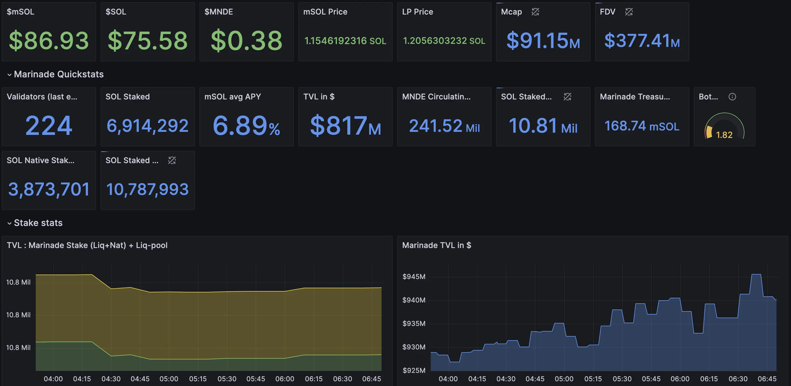The height and width of the screenshot is (386, 791).
Task: Click the time override icon on Mcap panel
Action: point(535,12)
